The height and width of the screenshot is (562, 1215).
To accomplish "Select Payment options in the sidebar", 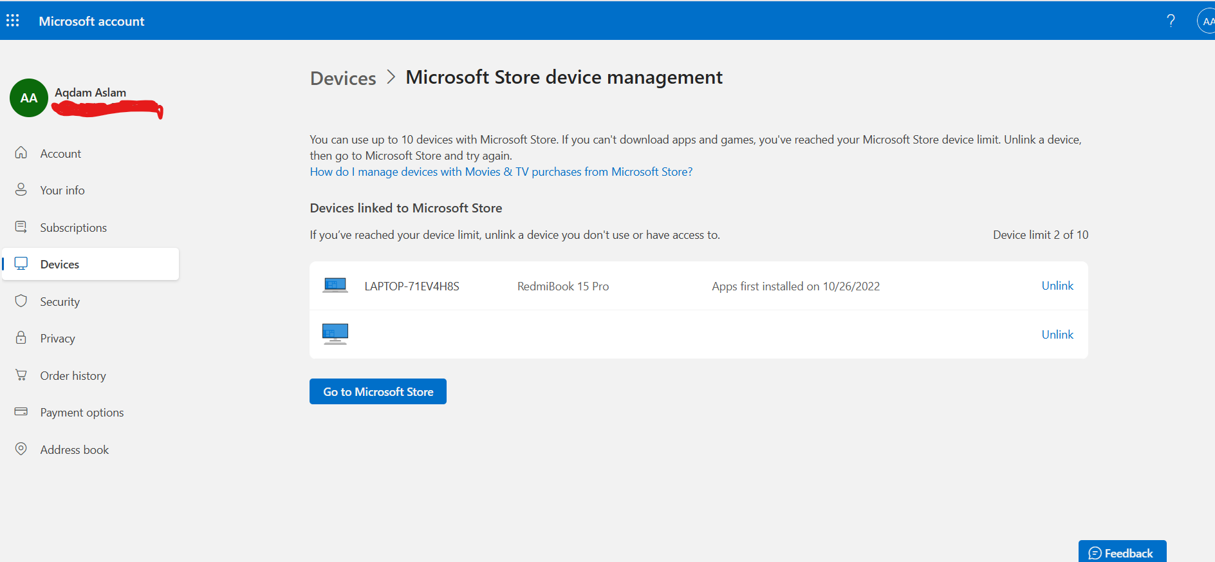I will coord(82,413).
